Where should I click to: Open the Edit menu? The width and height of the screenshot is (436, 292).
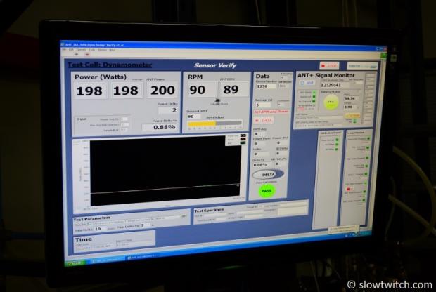click(x=70, y=50)
